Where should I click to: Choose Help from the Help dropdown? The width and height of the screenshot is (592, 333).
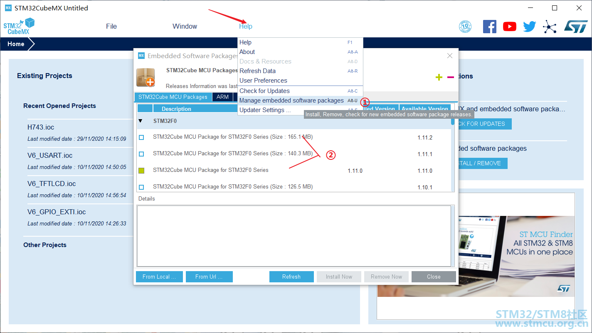click(300, 42)
